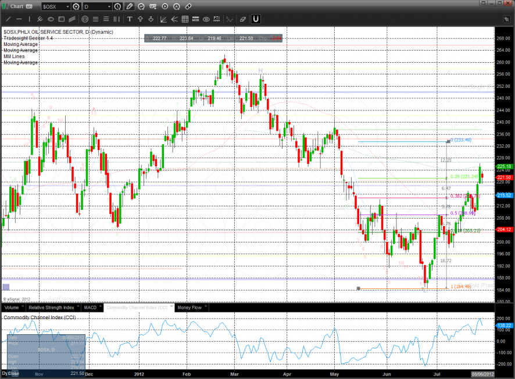Close the Money Flow tab
This screenshot has width=515, height=379.
tap(205, 307)
